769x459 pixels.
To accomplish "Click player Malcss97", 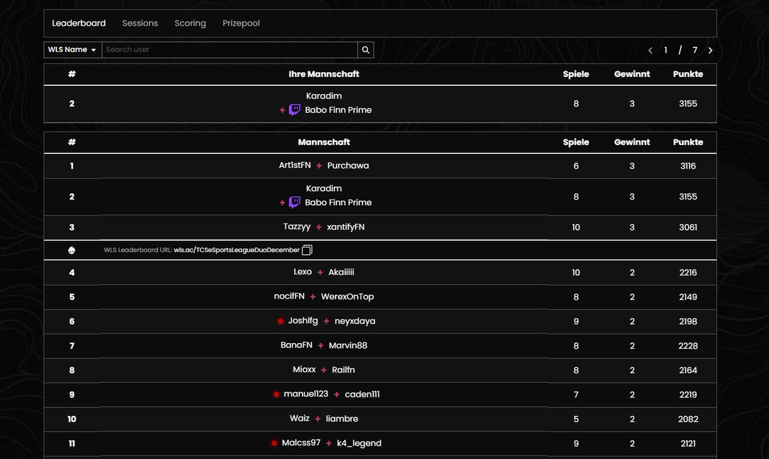I will click(301, 443).
